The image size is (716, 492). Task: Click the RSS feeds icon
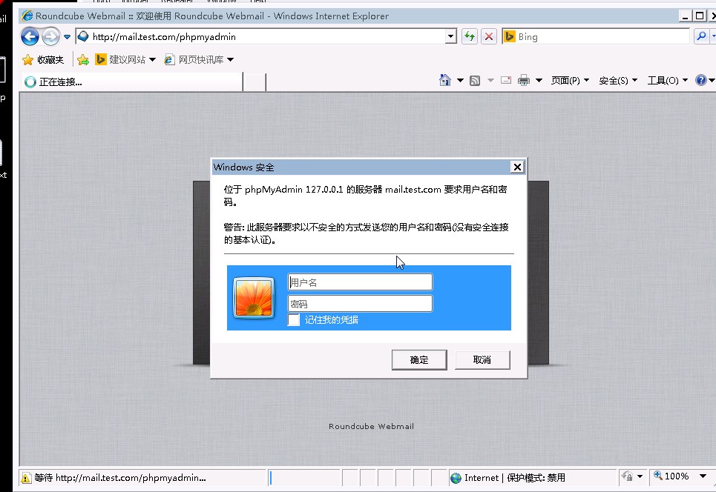coord(475,81)
